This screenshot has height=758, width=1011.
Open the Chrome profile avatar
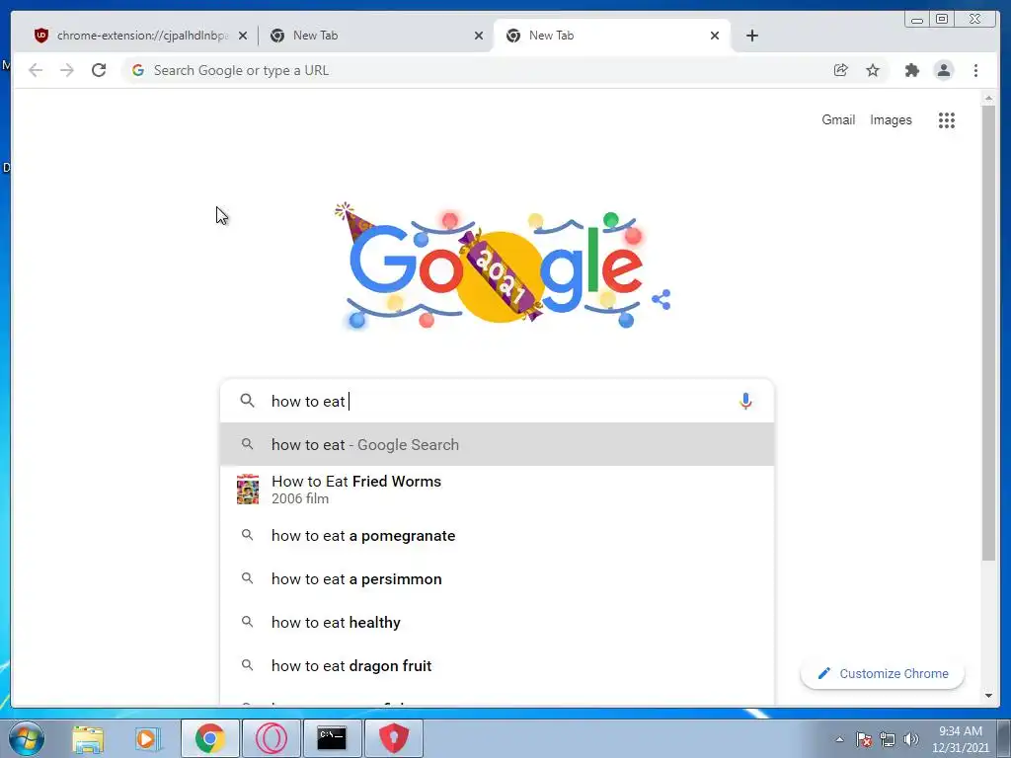click(x=943, y=70)
